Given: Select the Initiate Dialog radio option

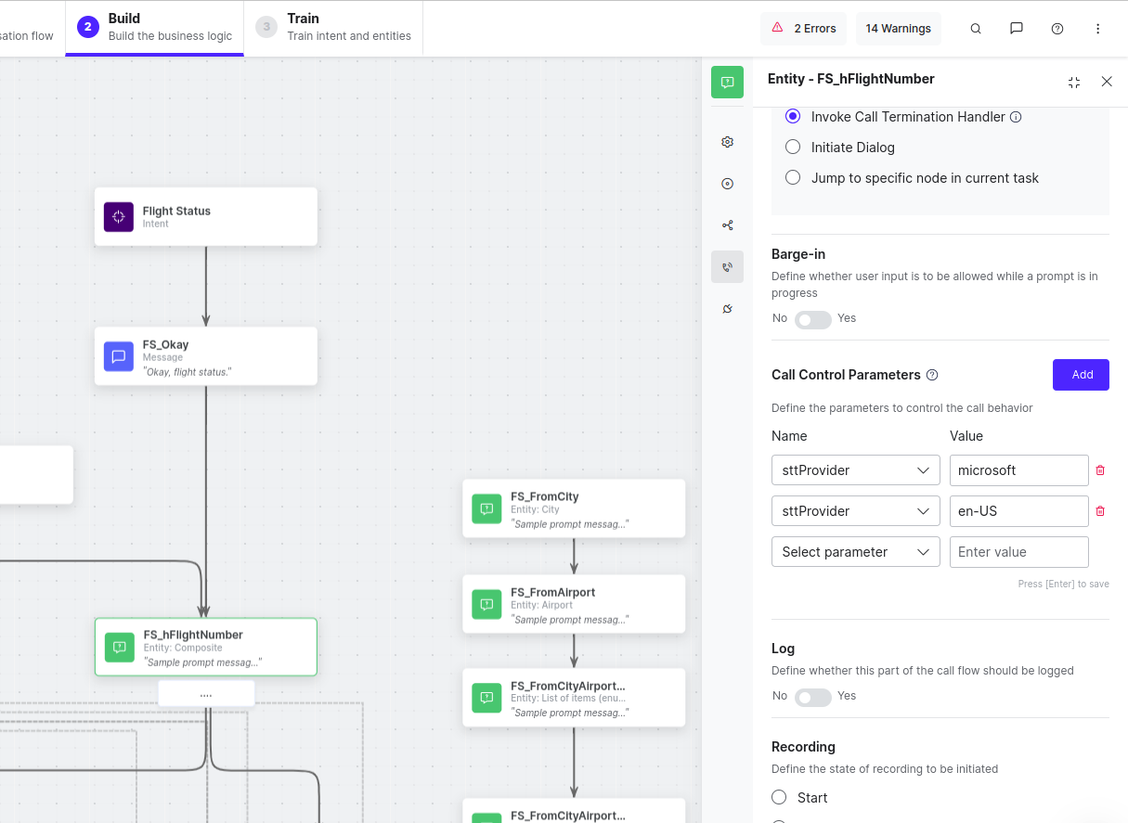Looking at the screenshot, I should point(793,148).
